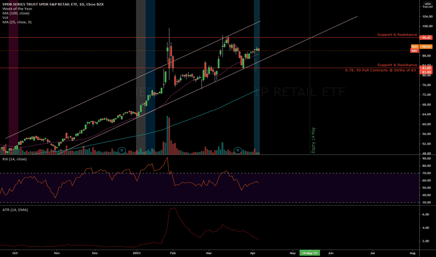This screenshot has width=436, height=257.
Task: Click 68.00 on the price axis
Action: point(427,105)
